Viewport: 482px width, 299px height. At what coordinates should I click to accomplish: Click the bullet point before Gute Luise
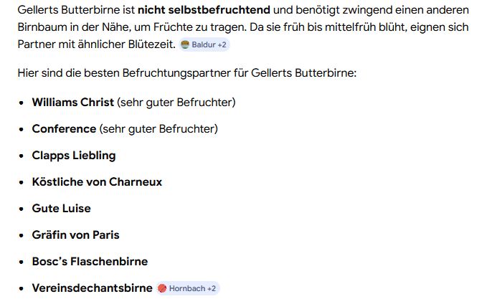(22, 209)
